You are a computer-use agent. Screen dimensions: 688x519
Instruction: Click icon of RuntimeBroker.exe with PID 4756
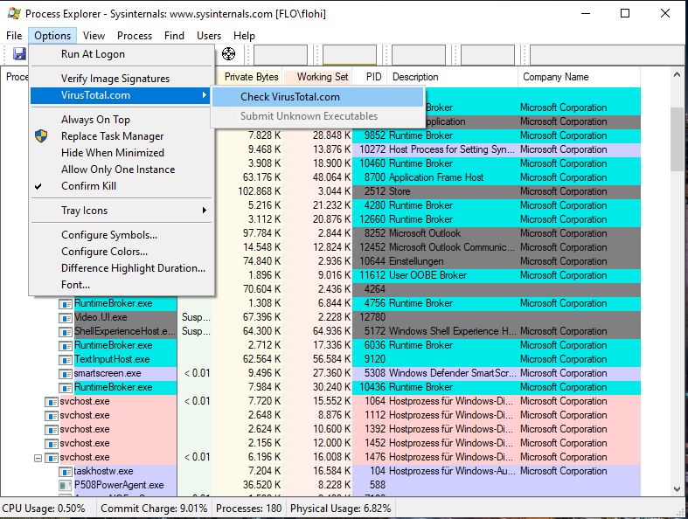[x=66, y=303]
